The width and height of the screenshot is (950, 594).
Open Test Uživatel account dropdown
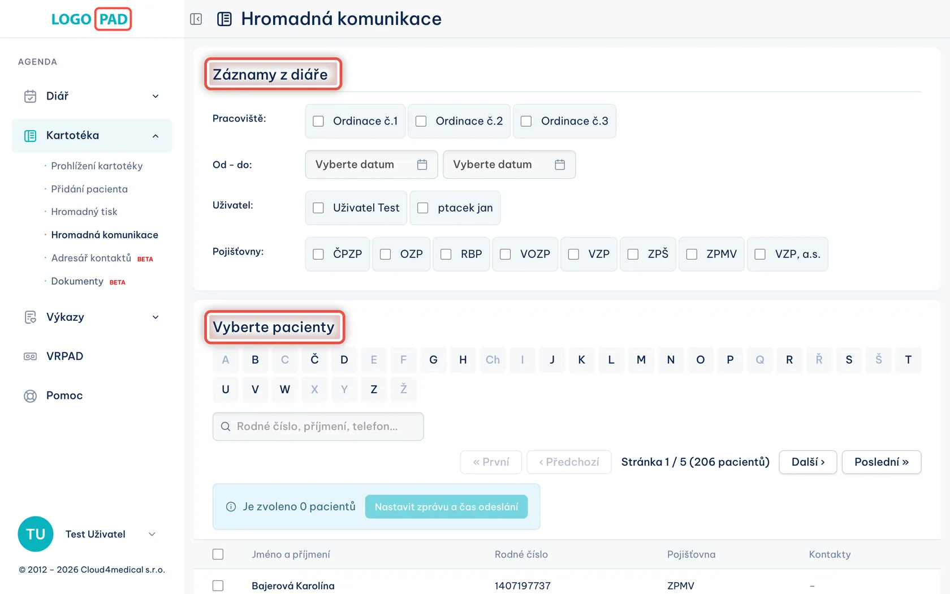pyautogui.click(x=152, y=534)
